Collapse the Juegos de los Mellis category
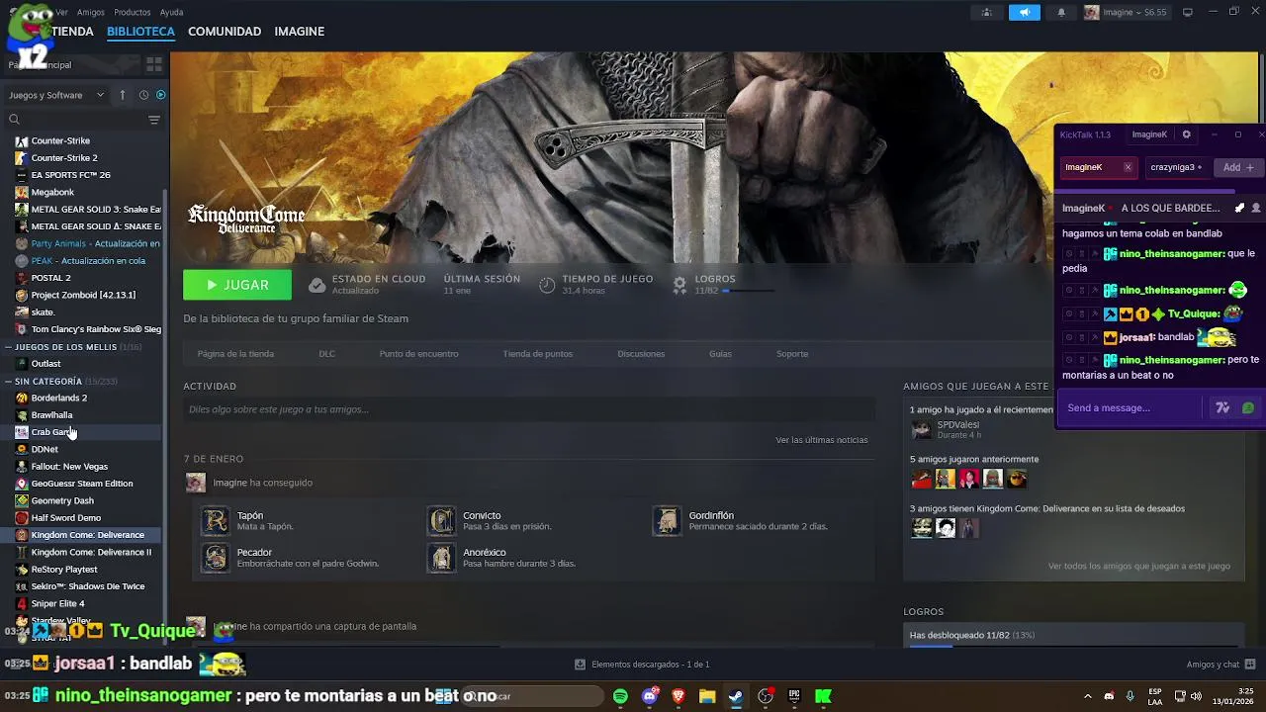This screenshot has width=1266, height=712. [8, 347]
